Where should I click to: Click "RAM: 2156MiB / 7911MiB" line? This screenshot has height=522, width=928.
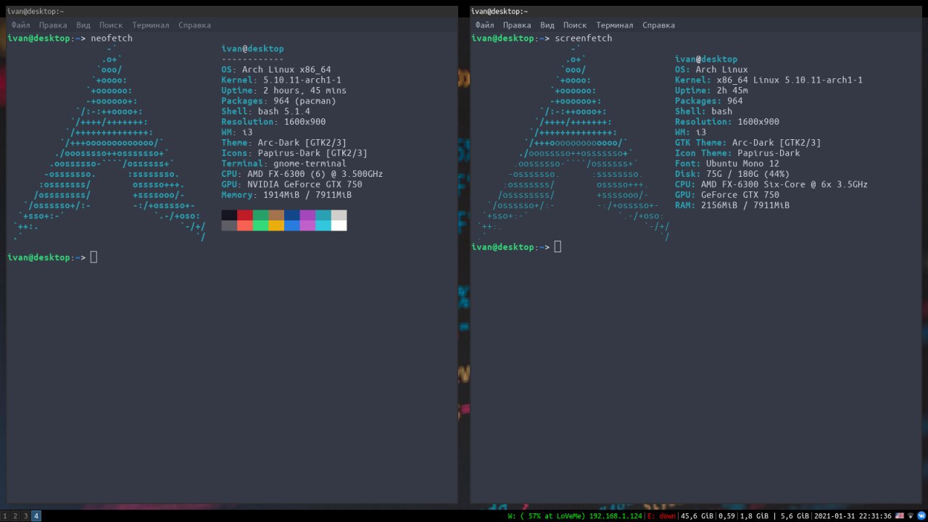click(732, 205)
